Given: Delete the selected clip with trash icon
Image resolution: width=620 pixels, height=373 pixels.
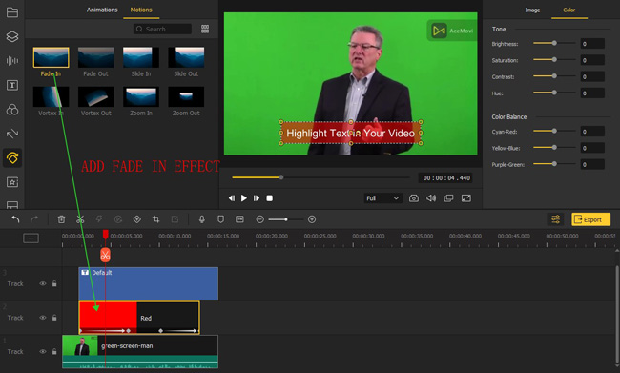Looking at the screenshot, I should click(x=61, y=219).
